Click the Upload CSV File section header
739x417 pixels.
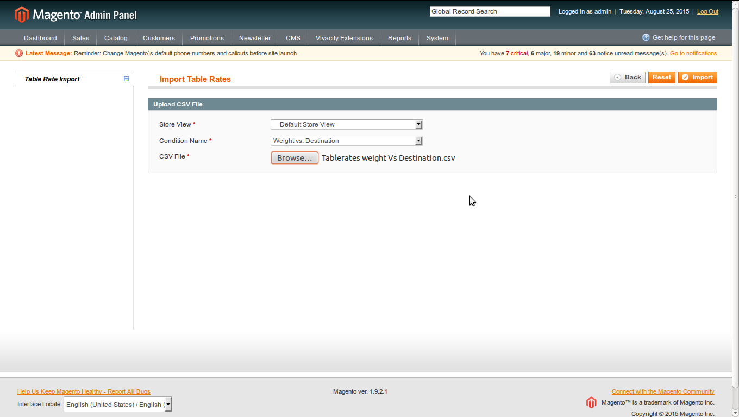point(433,104)
